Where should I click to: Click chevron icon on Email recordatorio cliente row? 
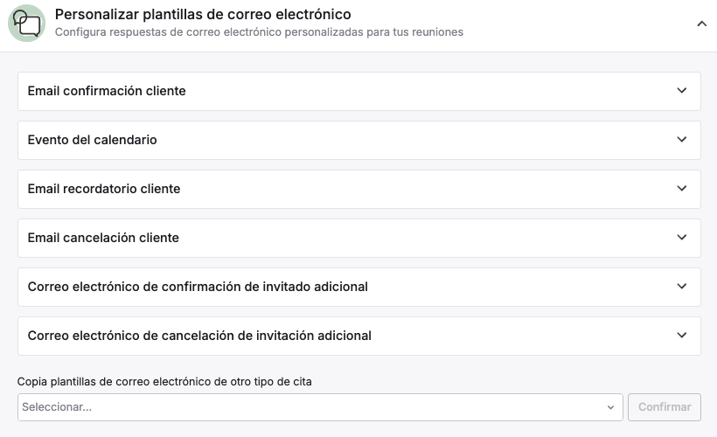pos(682,188)
